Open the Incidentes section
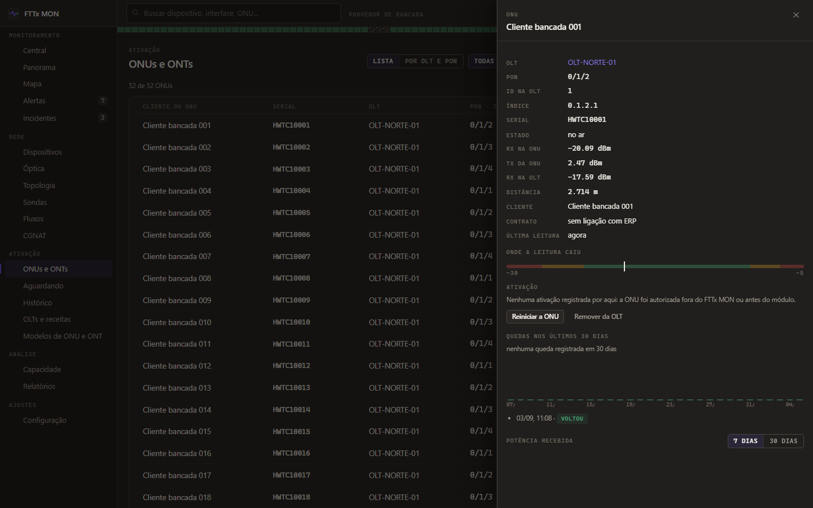 coord(59,118)
